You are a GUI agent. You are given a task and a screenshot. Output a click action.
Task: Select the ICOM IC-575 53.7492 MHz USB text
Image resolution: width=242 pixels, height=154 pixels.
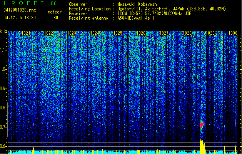pyautogui.click(x=155, y=13)
